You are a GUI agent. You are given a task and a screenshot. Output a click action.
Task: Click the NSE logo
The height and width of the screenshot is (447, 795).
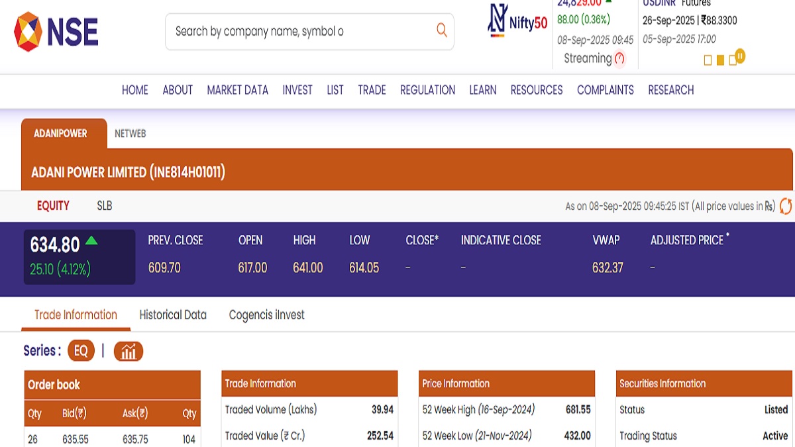click(x=56, y=32)
